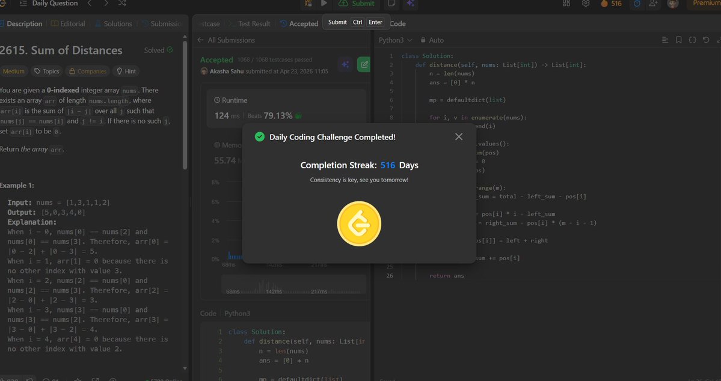Image resolution: width=721 pixels, height=381 pixels.
Task: Switch to the Submissions tab
Action: (x=162, y=24)
